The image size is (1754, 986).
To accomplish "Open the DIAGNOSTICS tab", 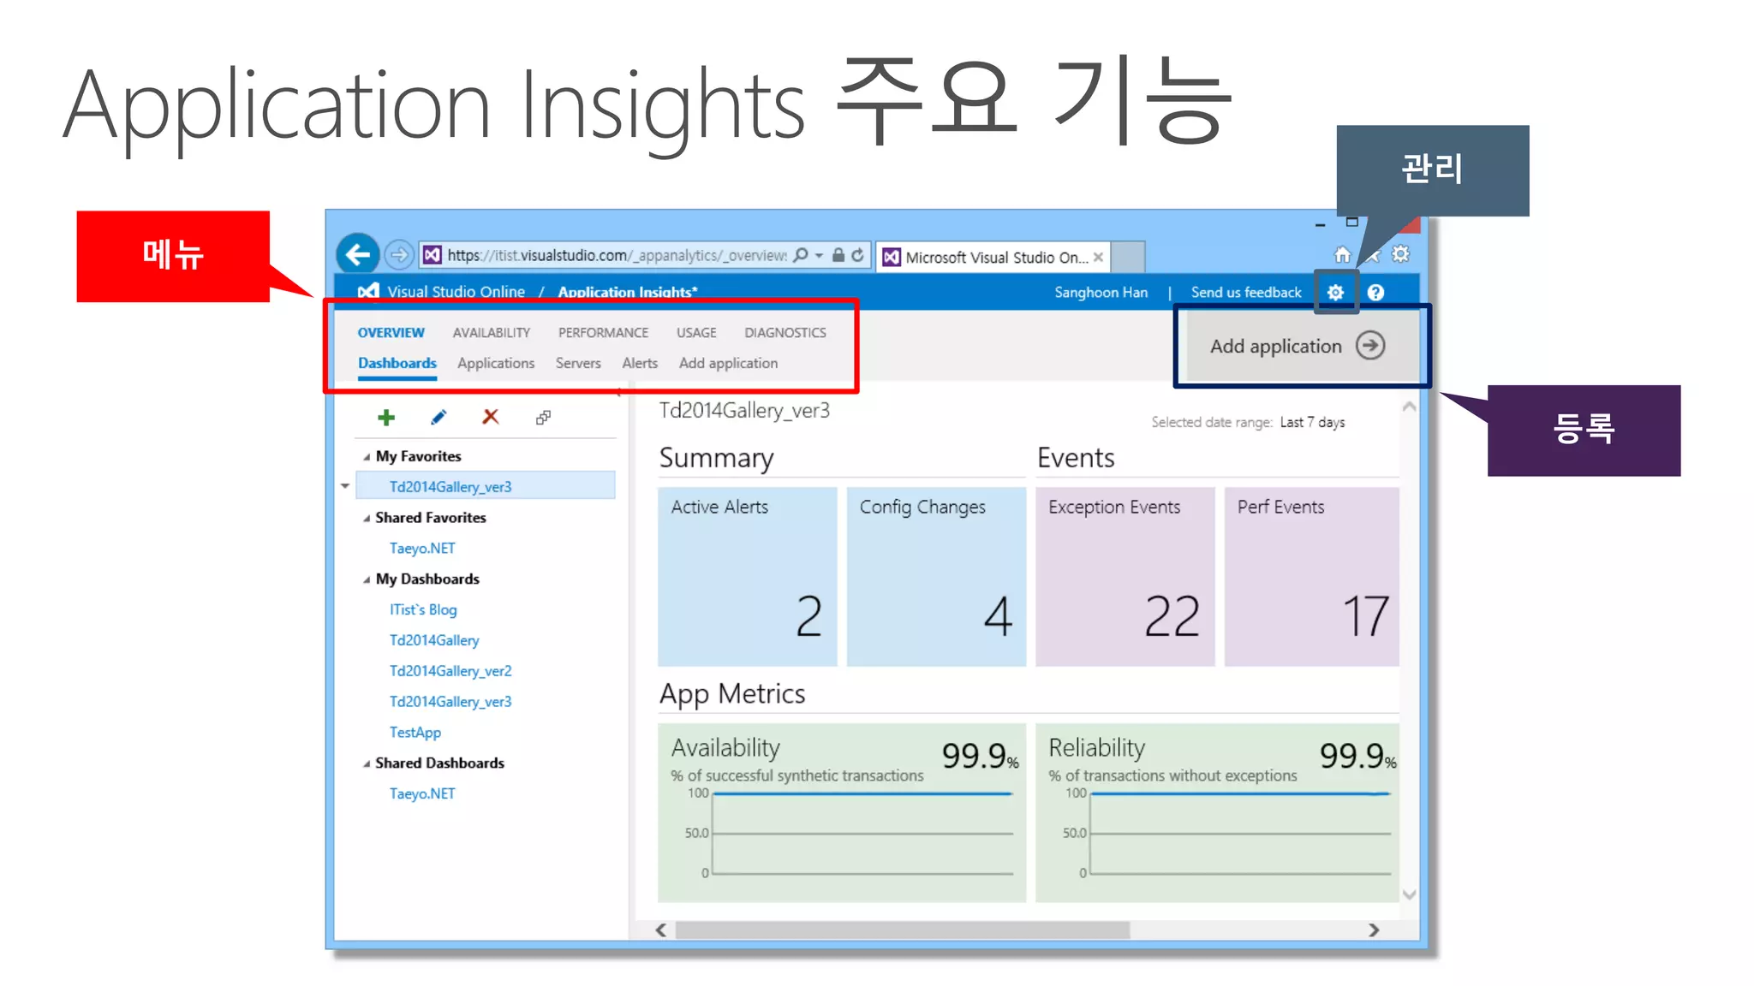I will pyautogui.click(x=785, y=332).
